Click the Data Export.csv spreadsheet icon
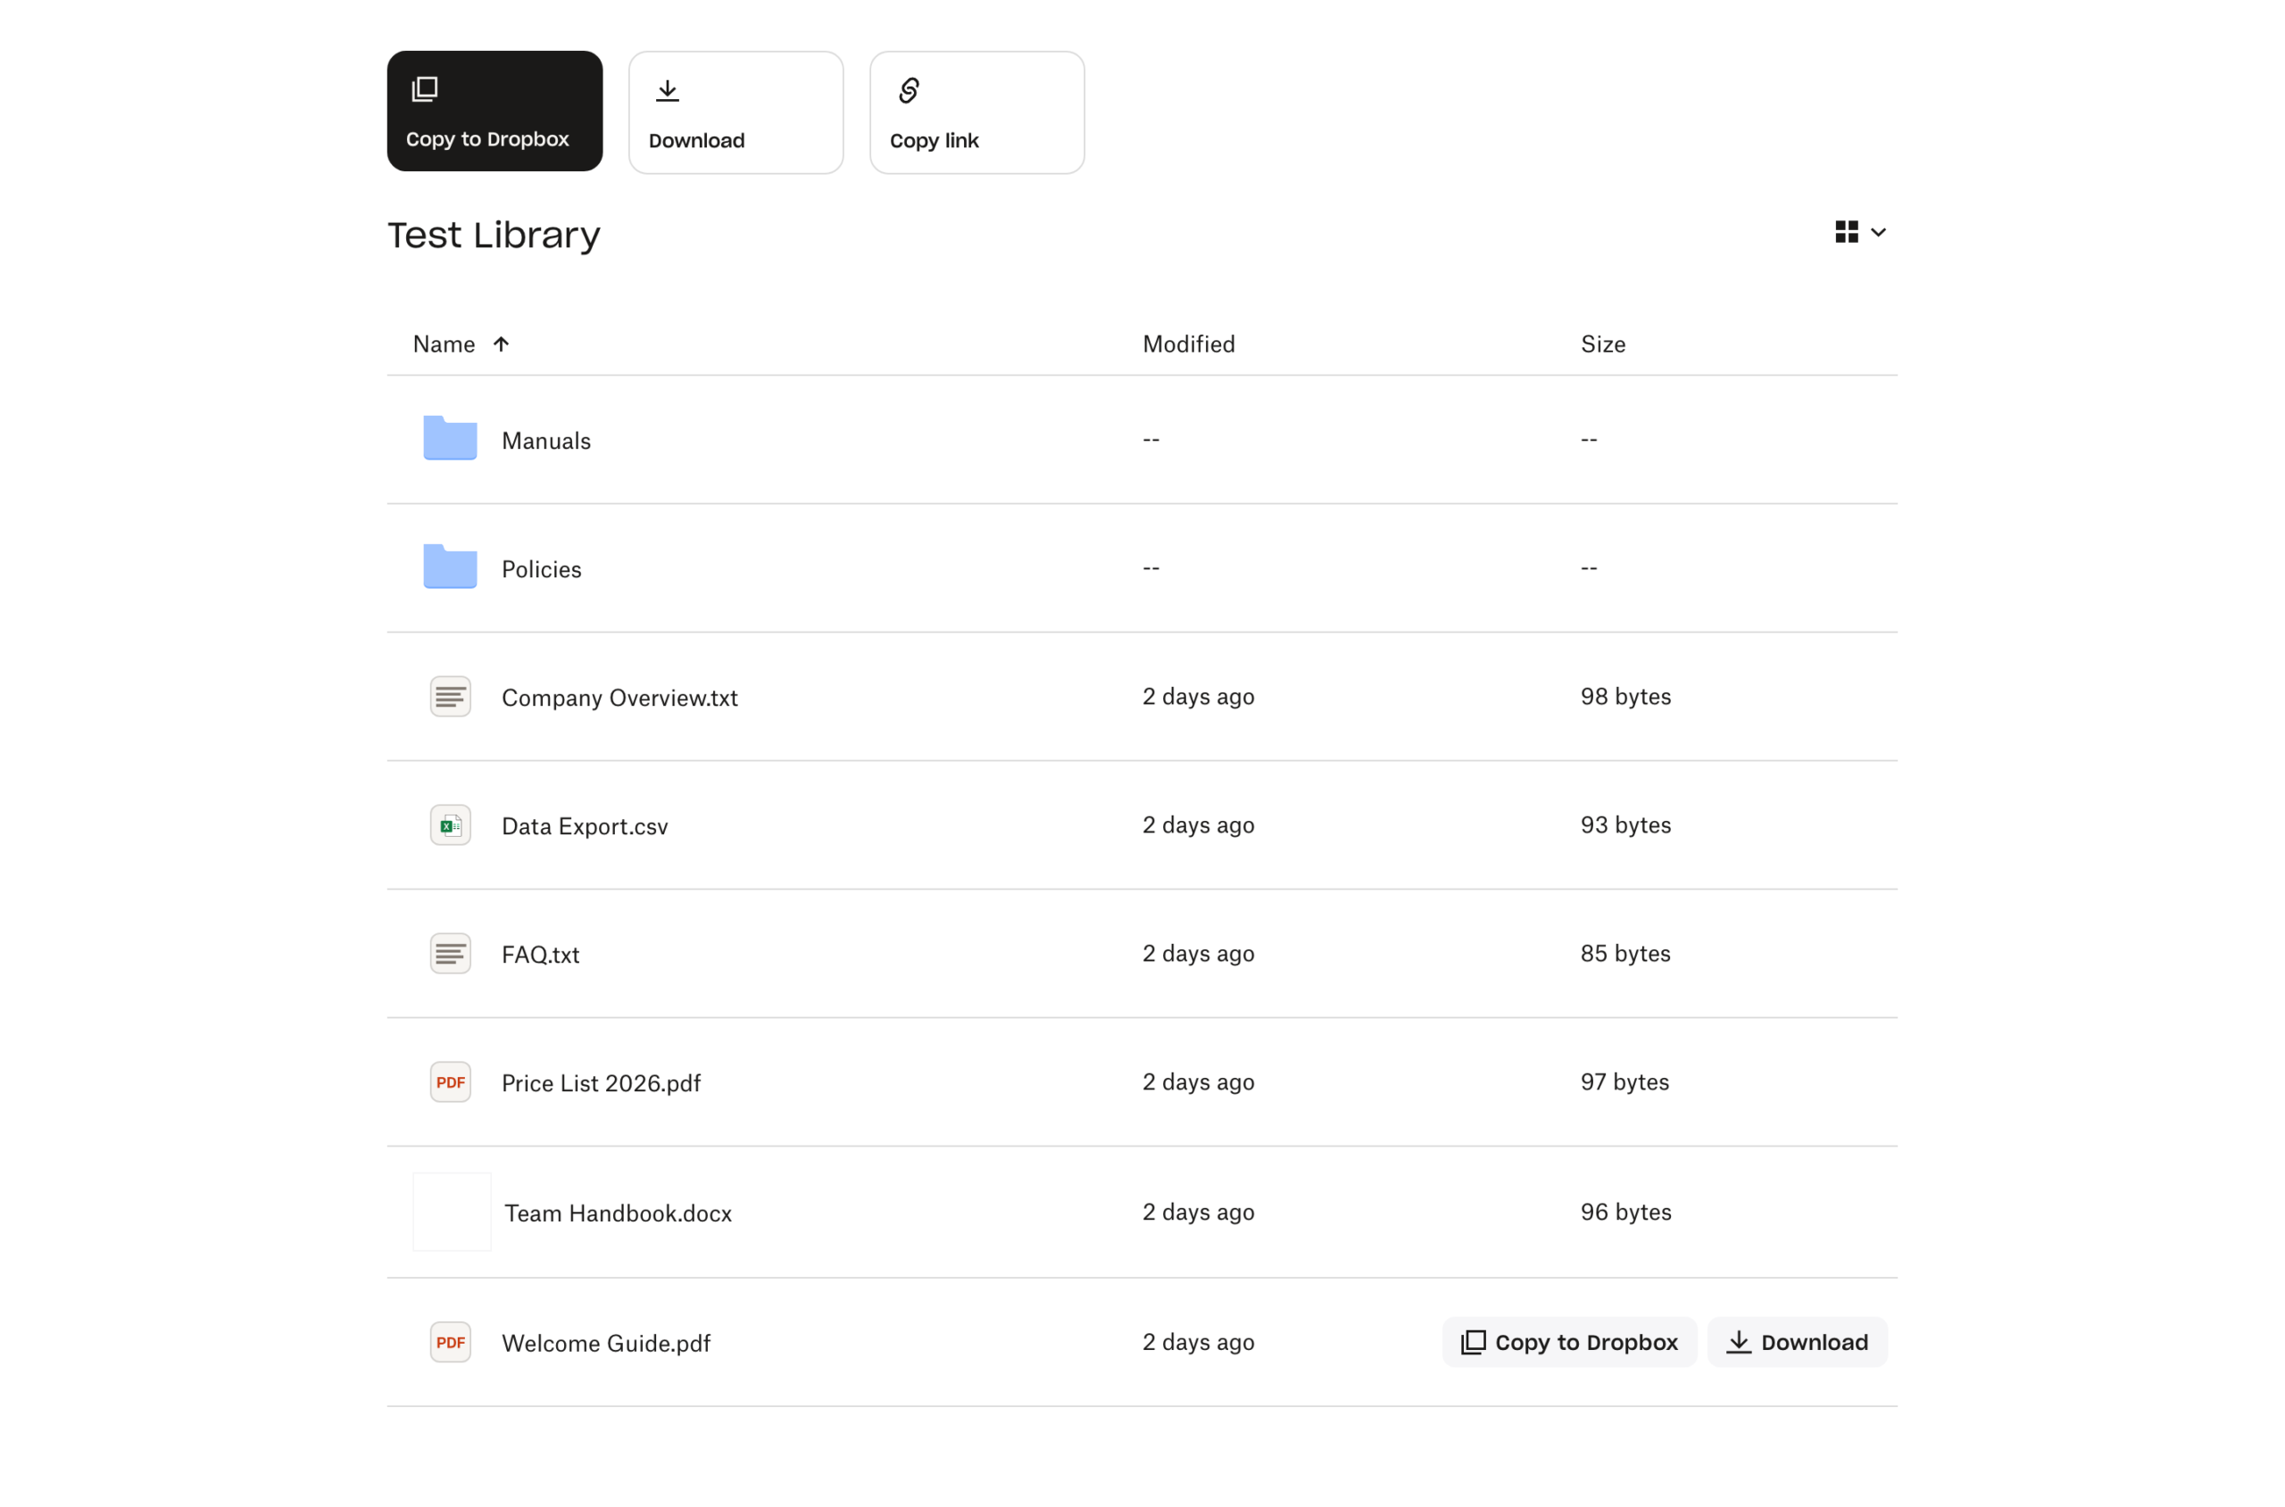Viewport: 2285px width, 1507px height. 450,825
